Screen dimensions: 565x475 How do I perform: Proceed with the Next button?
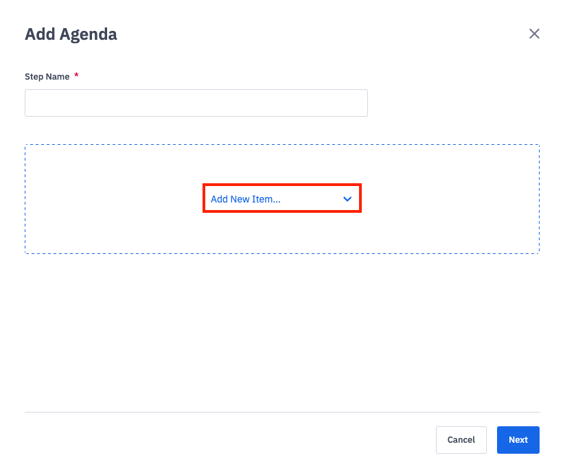[518, 440]
